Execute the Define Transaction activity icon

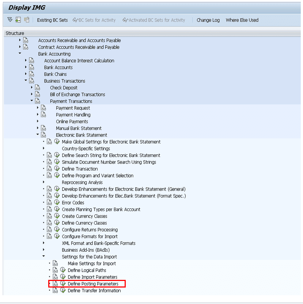pyautogui.click(x=57, y=169)
